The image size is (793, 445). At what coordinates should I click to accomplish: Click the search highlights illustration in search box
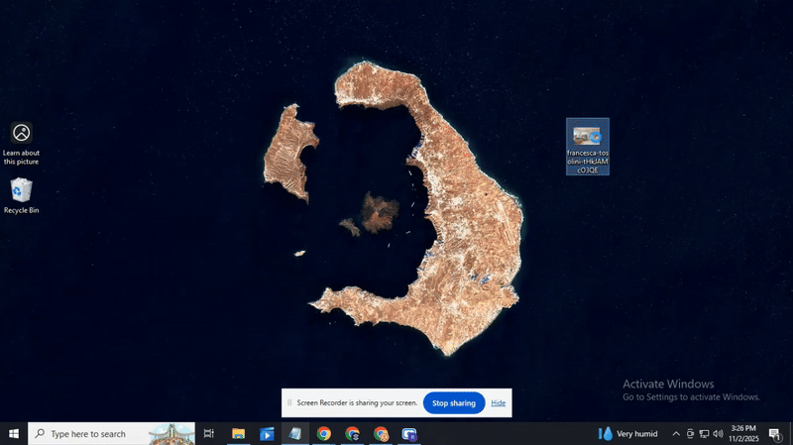(x=171, y=434)
